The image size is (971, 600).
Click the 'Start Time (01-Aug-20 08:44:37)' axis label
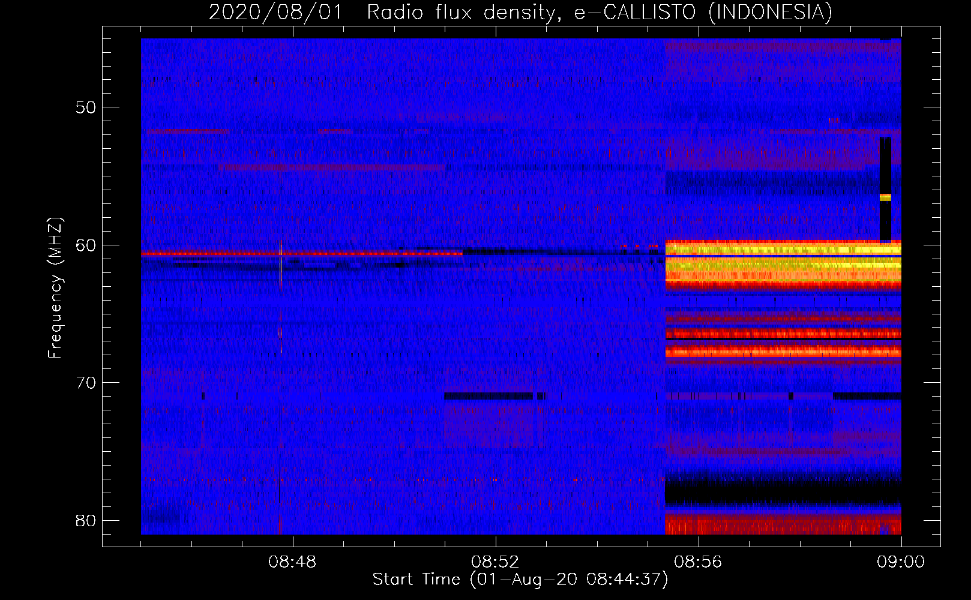coord(520,580)
